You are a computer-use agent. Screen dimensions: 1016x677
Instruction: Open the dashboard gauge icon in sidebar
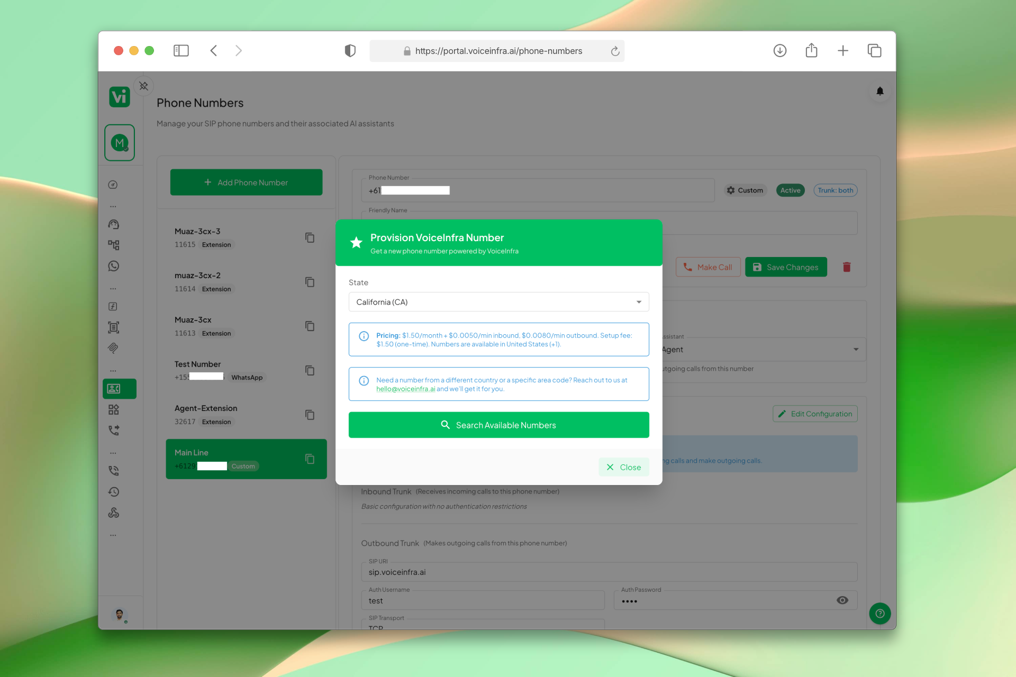(113, 185)
